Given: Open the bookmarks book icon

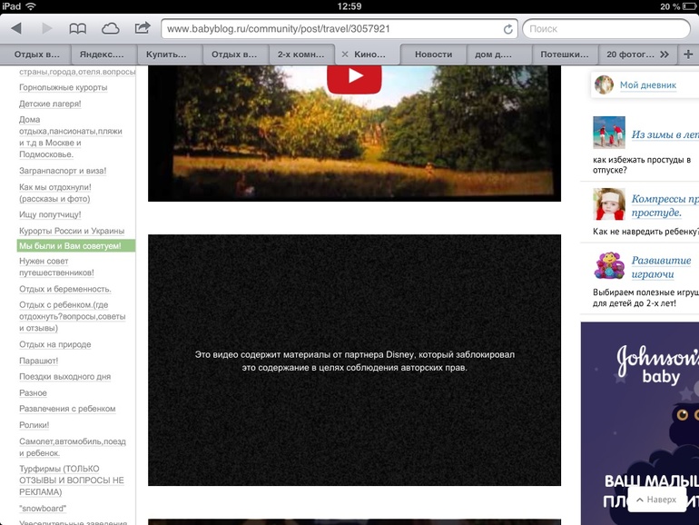Looking at the screenshot, I should pyautogui.click(x=78, y=29).
